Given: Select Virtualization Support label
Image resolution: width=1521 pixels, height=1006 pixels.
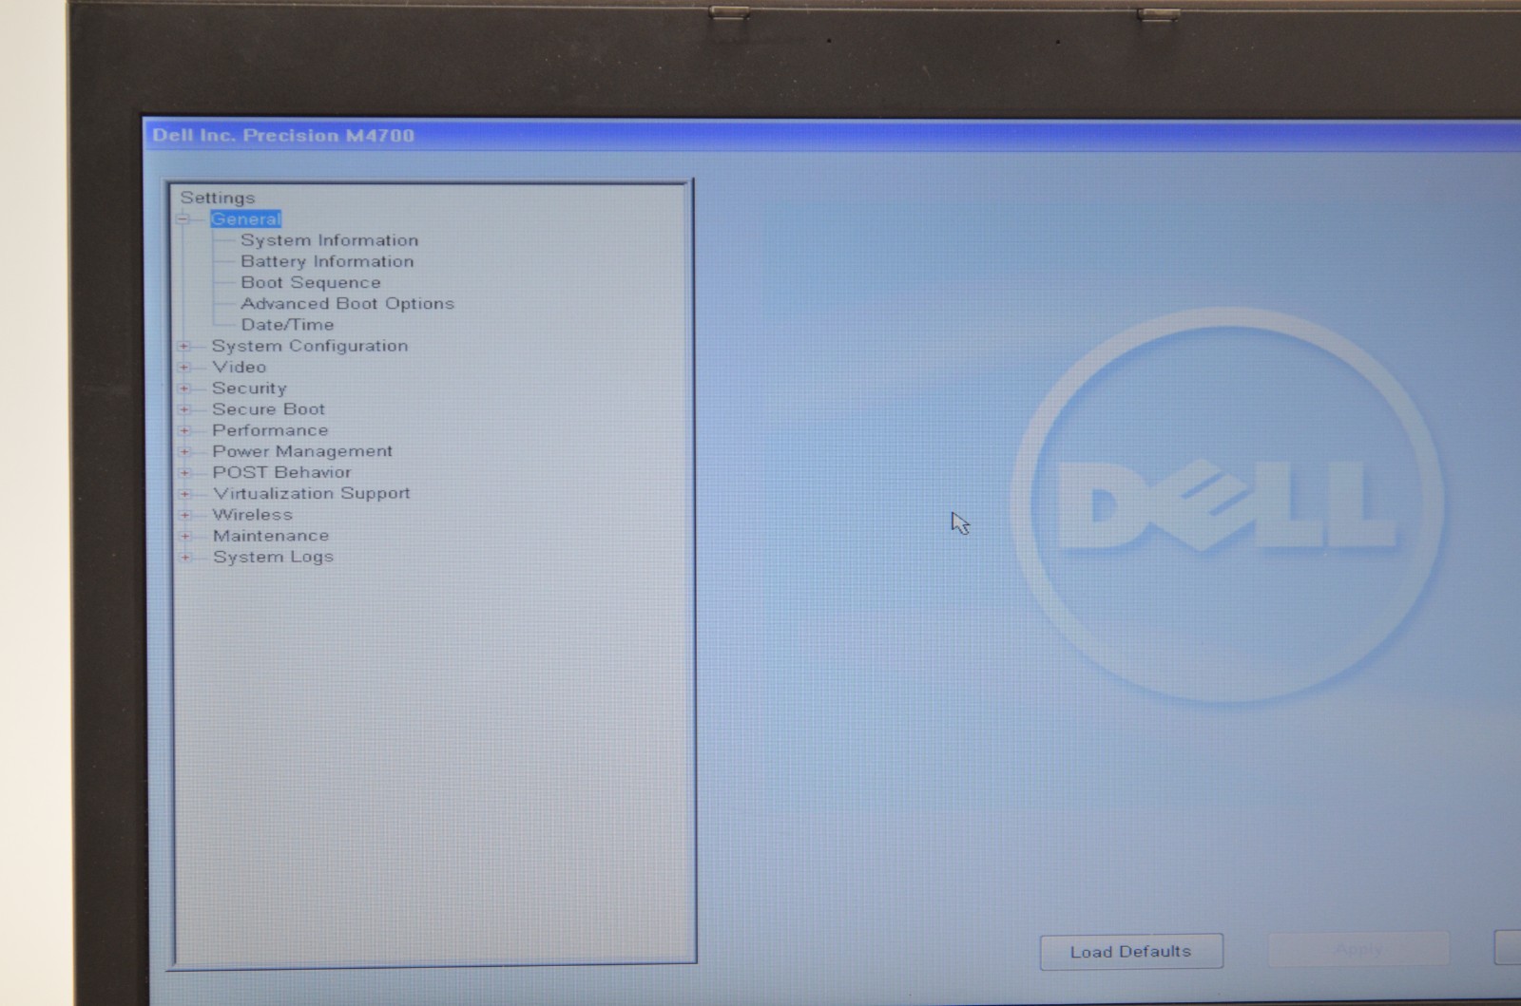Looking at the screenshot, I should (x=312, y=494).
